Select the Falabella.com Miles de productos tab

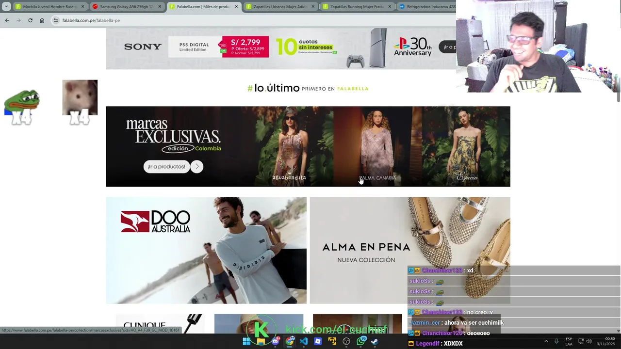[203, 7]
